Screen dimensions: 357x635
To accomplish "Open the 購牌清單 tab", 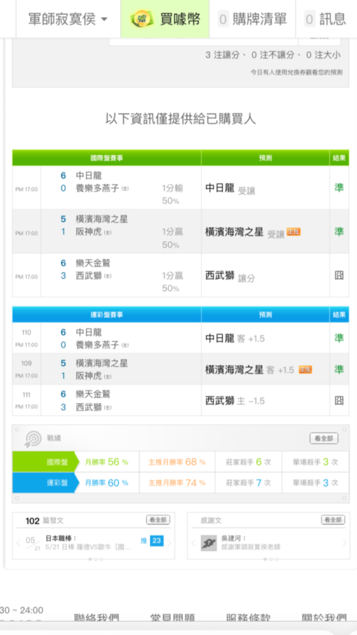I will coord(252,19).
